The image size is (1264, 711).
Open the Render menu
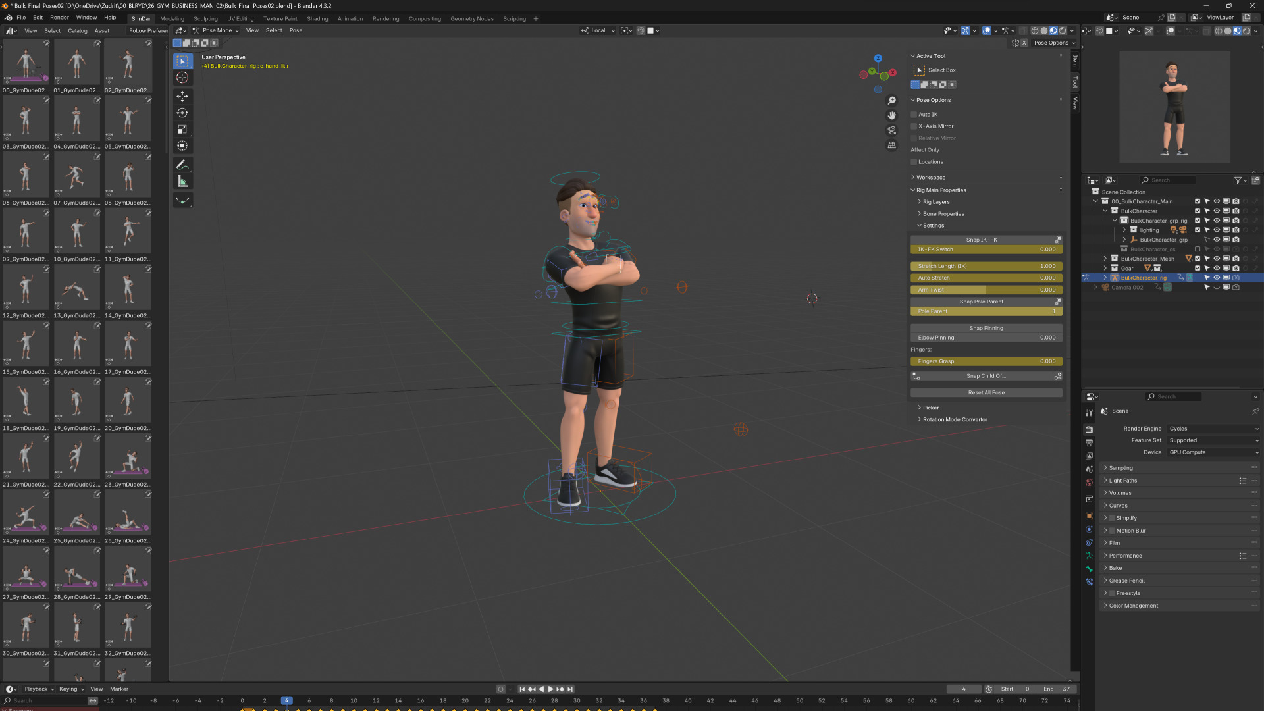59,18
